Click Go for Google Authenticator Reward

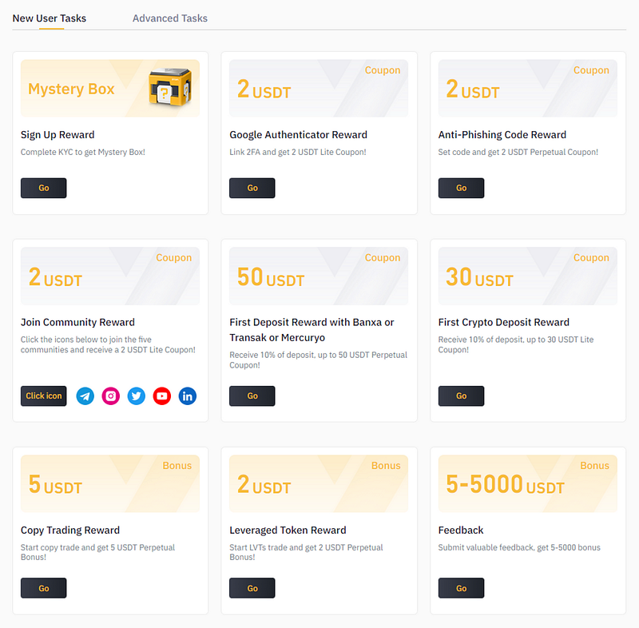pos(252,188)
